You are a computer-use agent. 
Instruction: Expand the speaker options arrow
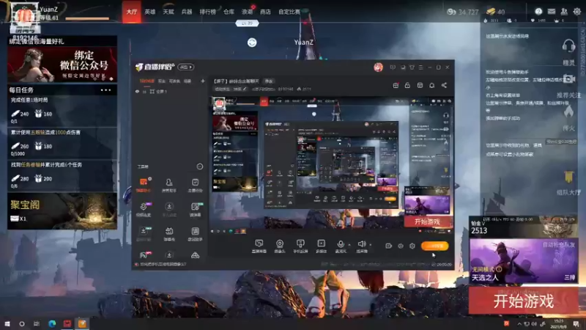(370, 245)
